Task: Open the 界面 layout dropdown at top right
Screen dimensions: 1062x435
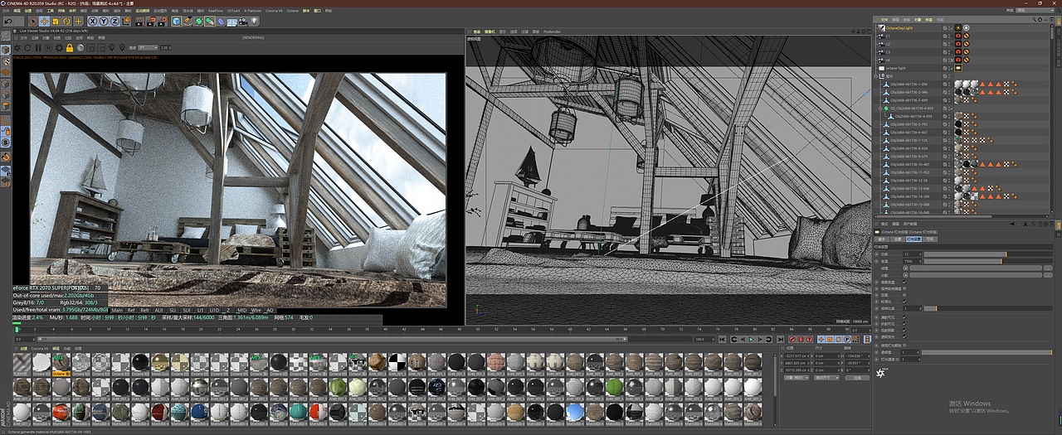Action: (1035, 10)
